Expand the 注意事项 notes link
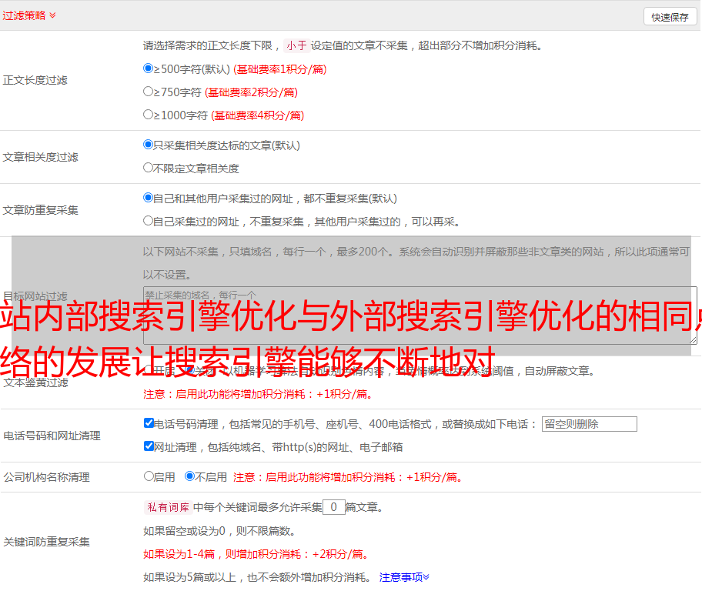This screenshot has width=702, height=591. click(404, 576)
